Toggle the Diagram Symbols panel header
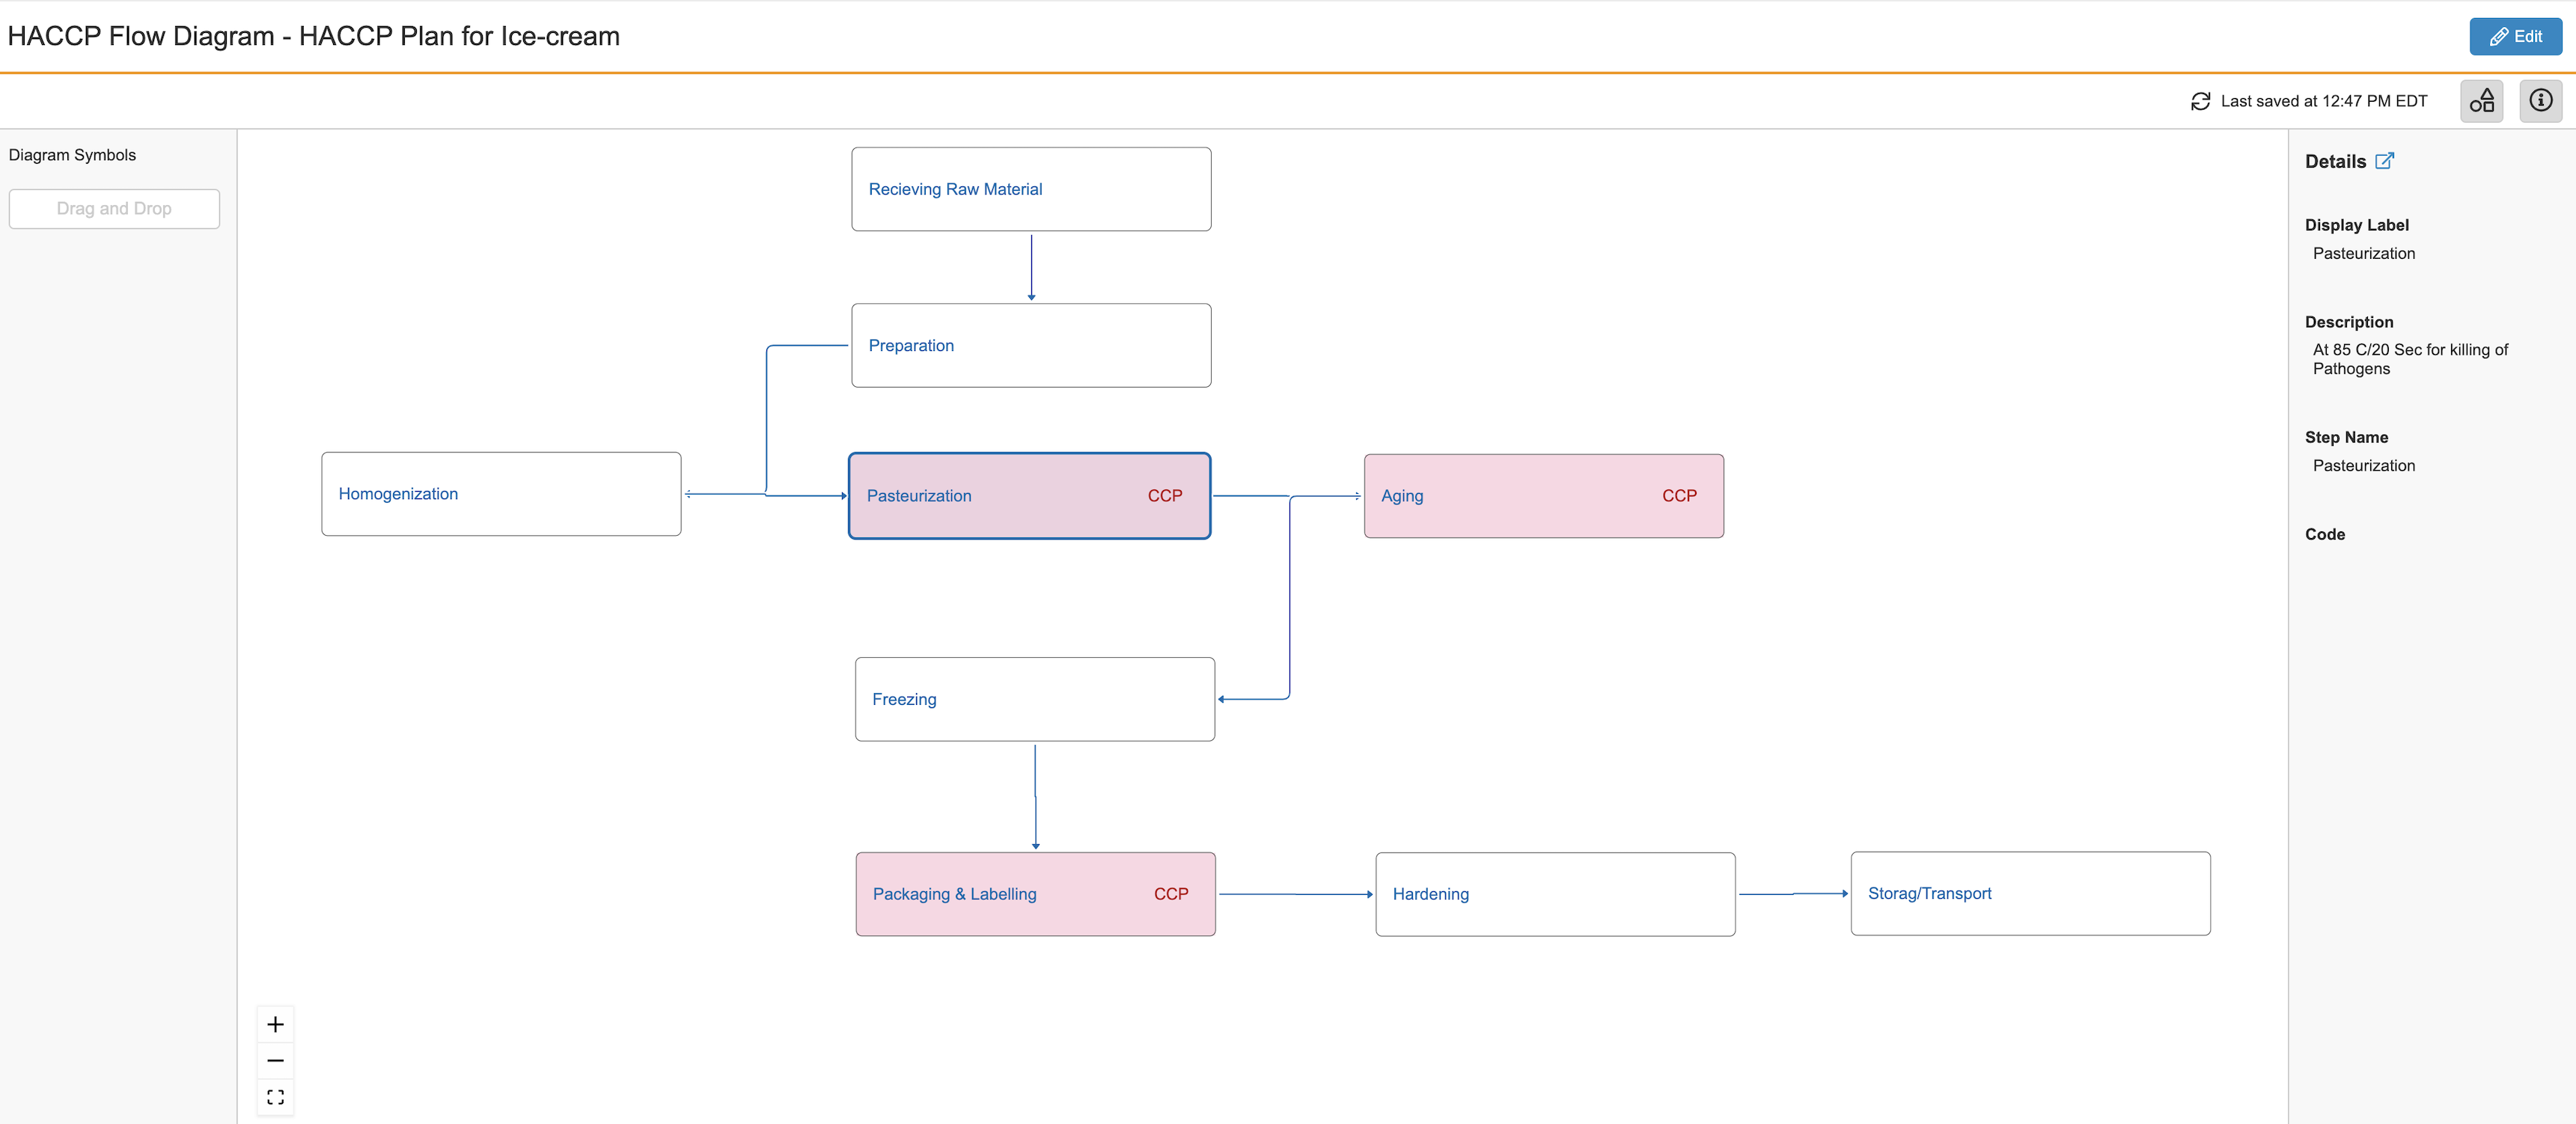Screen dimensions: 2576x1124 [72, 154]
